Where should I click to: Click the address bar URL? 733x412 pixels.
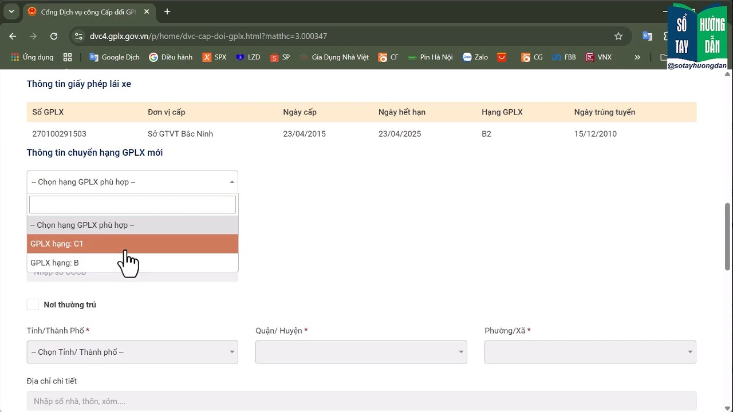pos(208,36)
